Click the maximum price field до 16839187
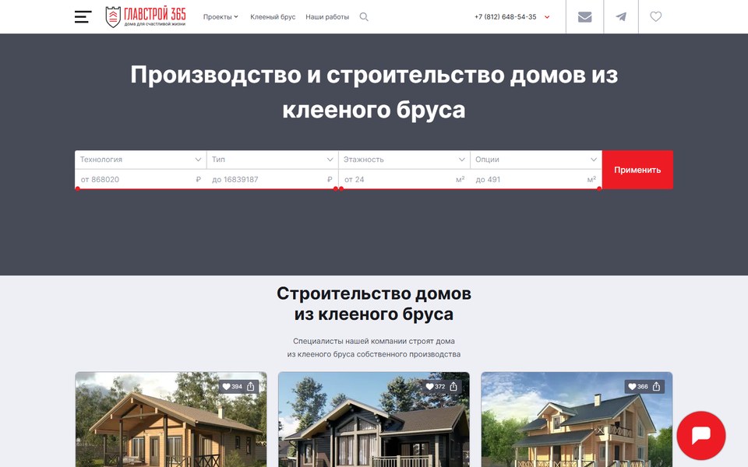 tap(273, 180)
